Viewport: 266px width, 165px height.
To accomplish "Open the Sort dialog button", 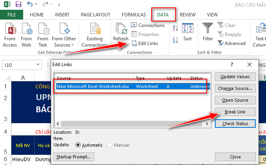I will [187, 32].
